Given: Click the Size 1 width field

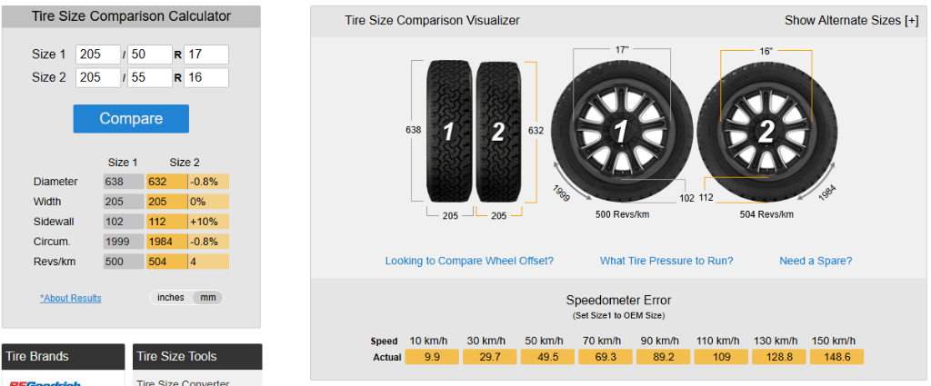Looking at the screenshot, I should [98, 54].
